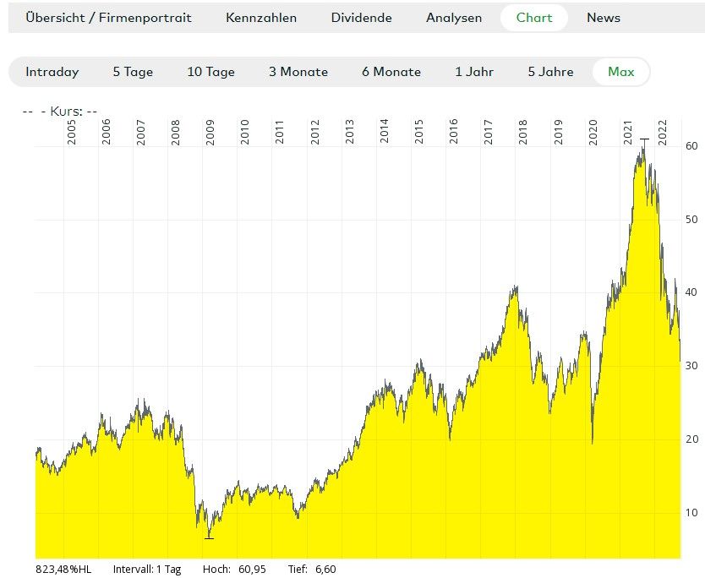This screenshot has height=578, width=705.
Task: Select the 6 Monate period
Action: tap(391, 72)
